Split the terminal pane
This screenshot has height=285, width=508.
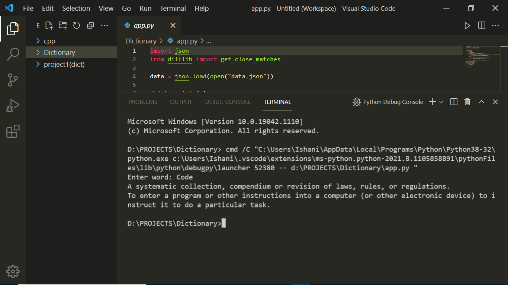click(453, 101)
